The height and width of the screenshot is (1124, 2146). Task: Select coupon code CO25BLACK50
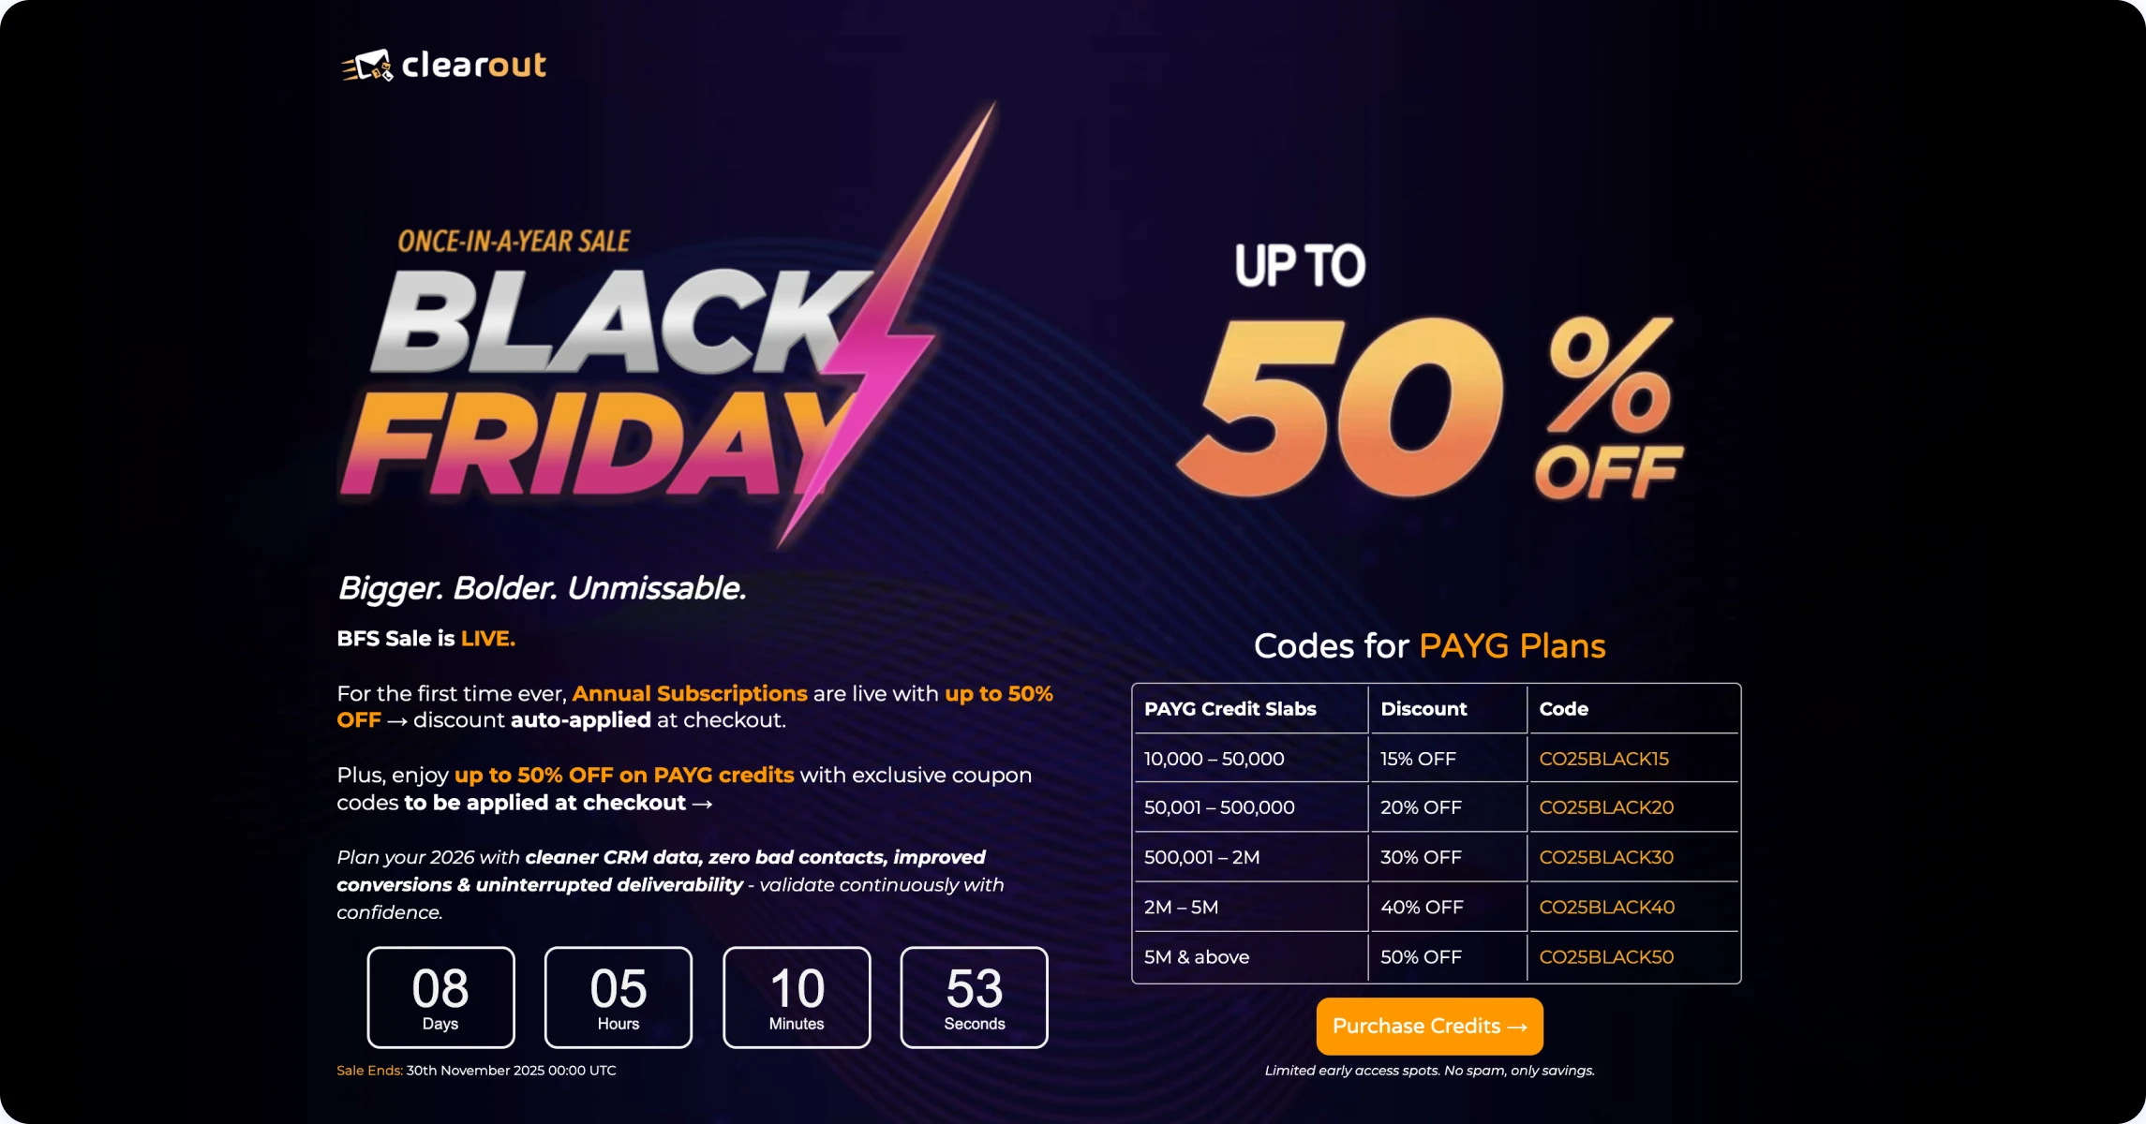point(1605,956)
